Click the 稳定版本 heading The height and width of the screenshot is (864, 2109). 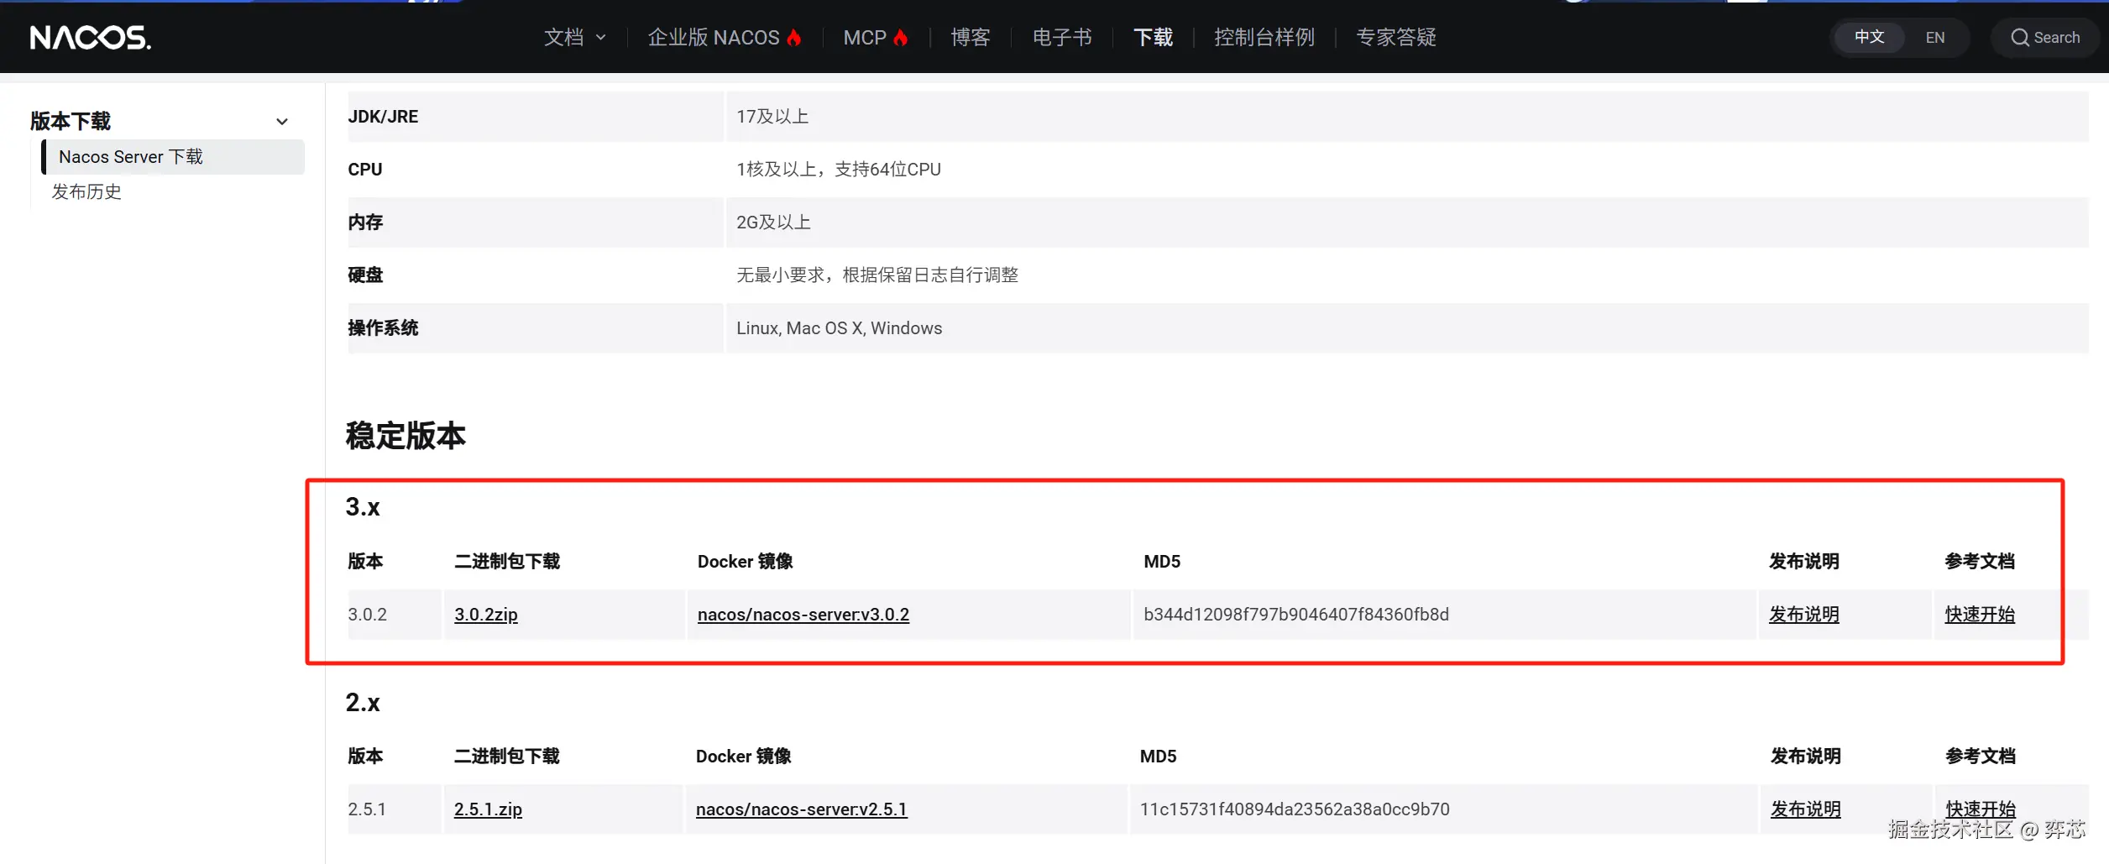(x=406, y=436)
